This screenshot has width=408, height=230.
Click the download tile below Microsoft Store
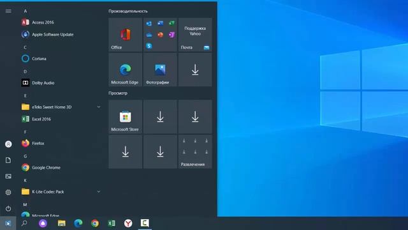point(126,152)
